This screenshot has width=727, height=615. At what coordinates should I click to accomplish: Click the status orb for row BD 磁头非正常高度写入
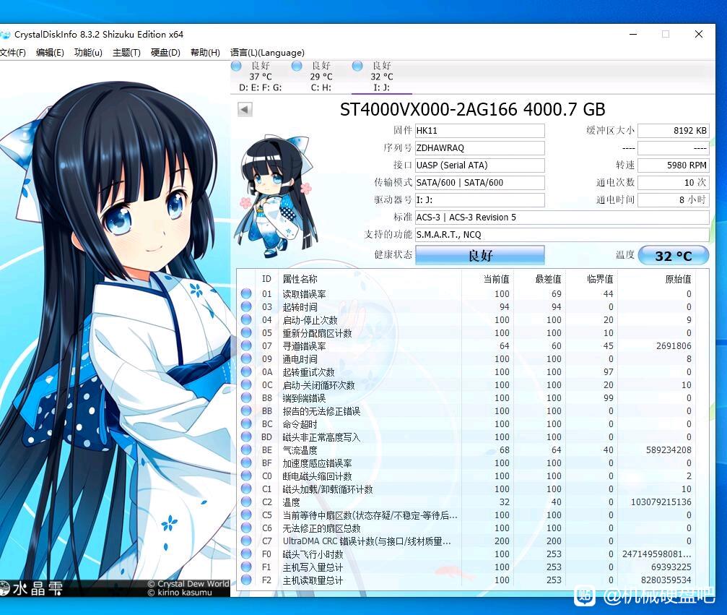(246, 436)
